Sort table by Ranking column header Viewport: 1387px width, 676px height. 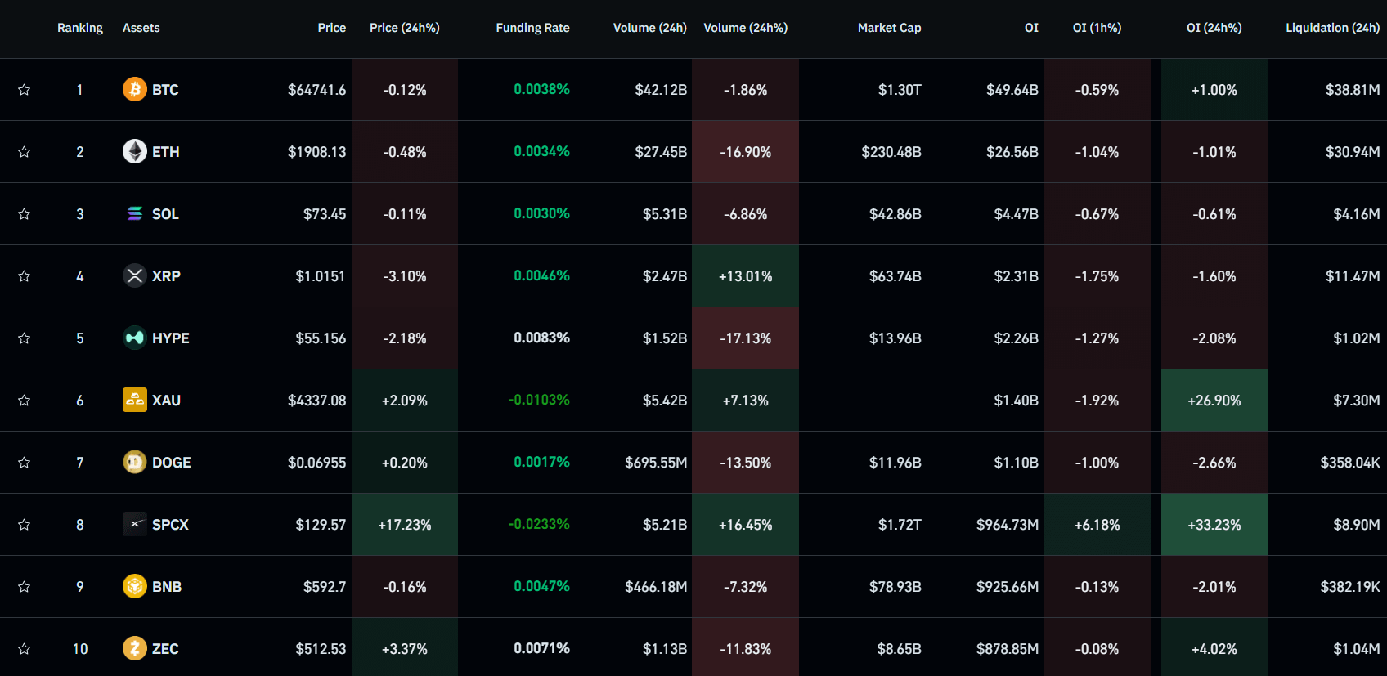coord(80,28)
